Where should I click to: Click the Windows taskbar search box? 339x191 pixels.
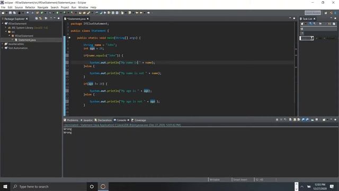(49, 186)
